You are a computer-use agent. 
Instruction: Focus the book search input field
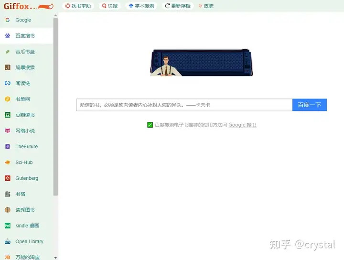point(184,105)
